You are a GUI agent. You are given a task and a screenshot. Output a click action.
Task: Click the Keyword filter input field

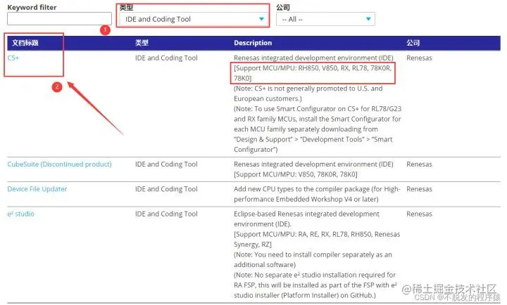(59, 19)
